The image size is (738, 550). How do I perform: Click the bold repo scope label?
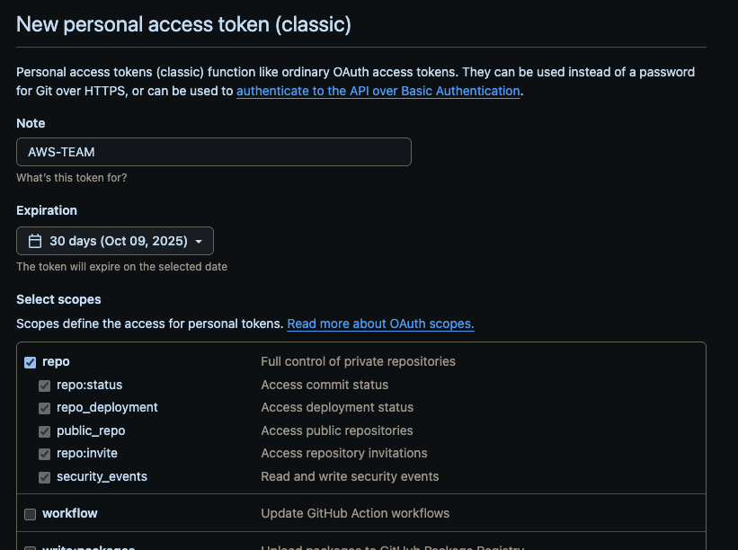click(56, 362)
